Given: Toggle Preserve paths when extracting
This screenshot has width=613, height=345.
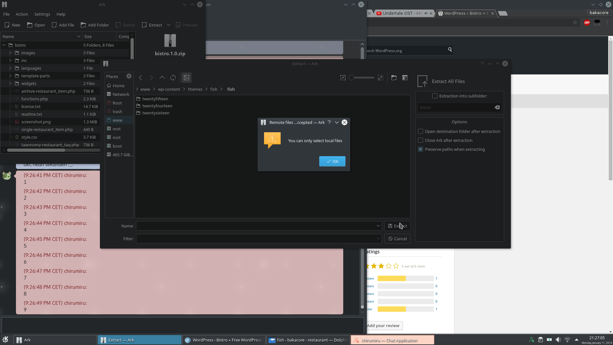Looking at the screenshot, I should (420, 149).
